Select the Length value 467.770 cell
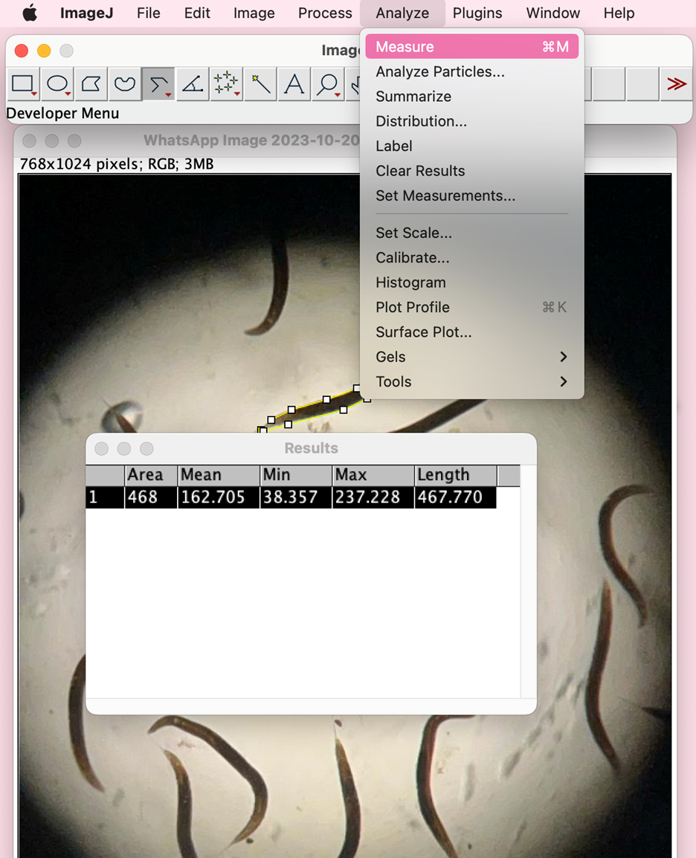This screenshot has height=858, width=696. point(456,497)
